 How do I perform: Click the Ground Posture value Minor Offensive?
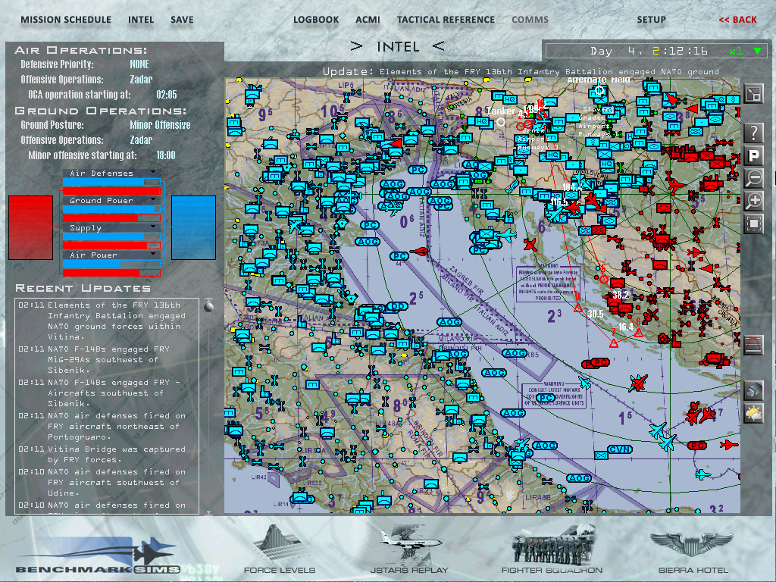tap(160, 125)
